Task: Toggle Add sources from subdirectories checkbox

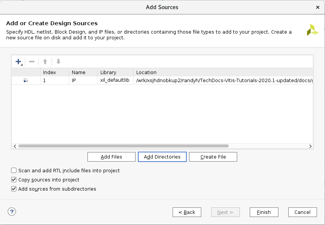Action: pyautogui.click(x=14, y=189)
